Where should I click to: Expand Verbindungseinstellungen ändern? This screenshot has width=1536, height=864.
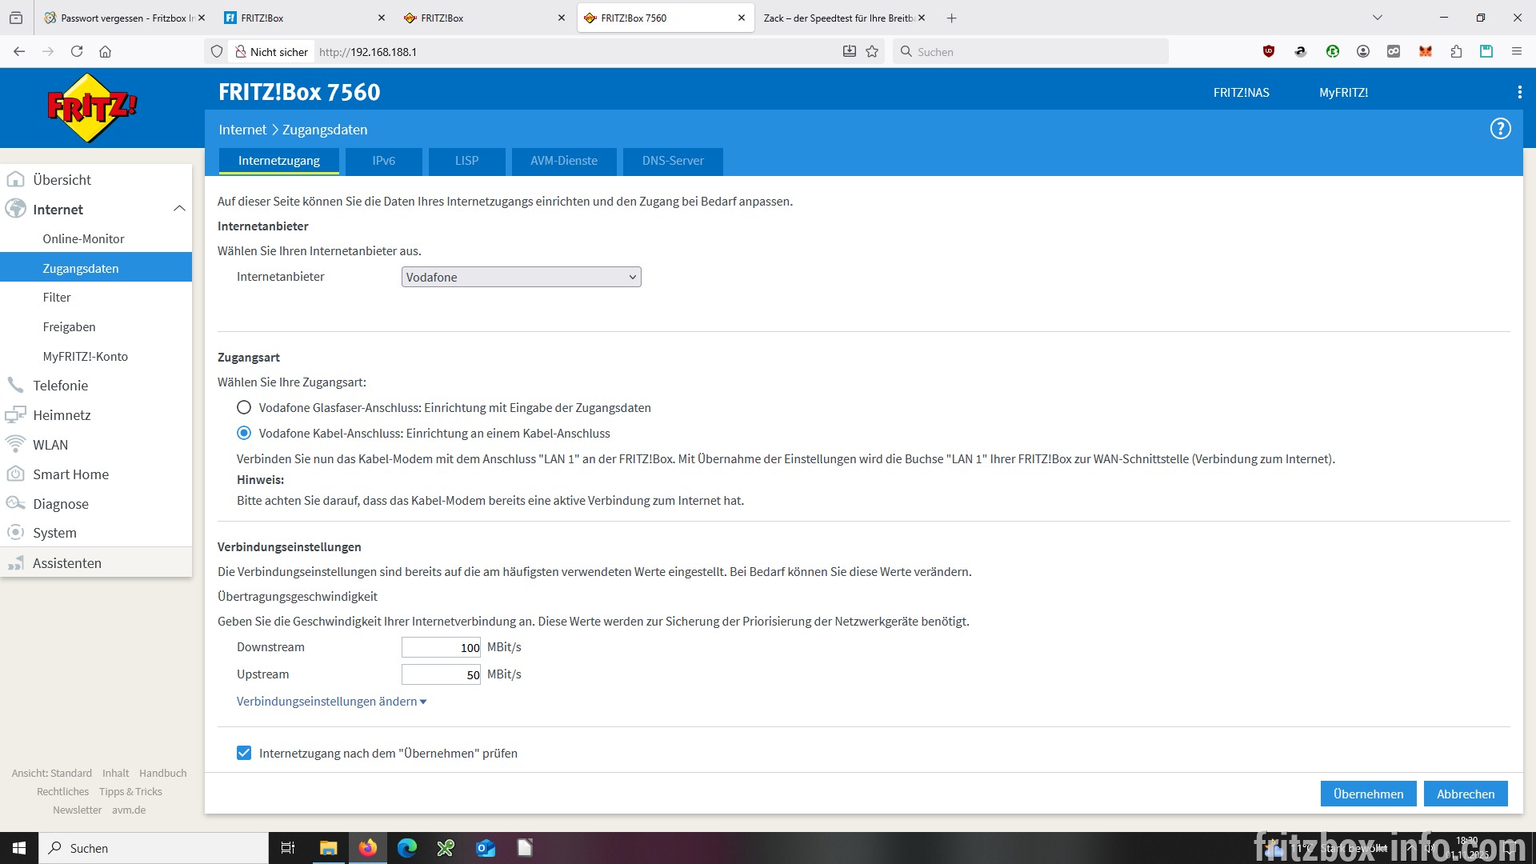coord(331,702)
